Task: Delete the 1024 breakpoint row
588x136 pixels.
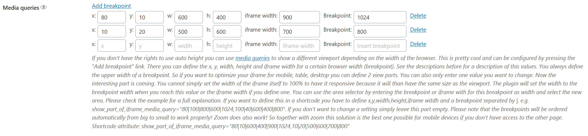Action: tap(418, 16)
